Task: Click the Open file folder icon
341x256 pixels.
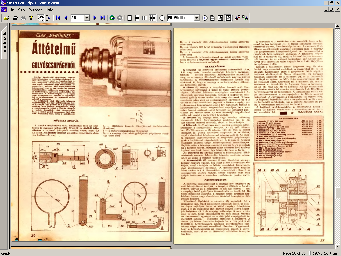Action: pos(6,18)
